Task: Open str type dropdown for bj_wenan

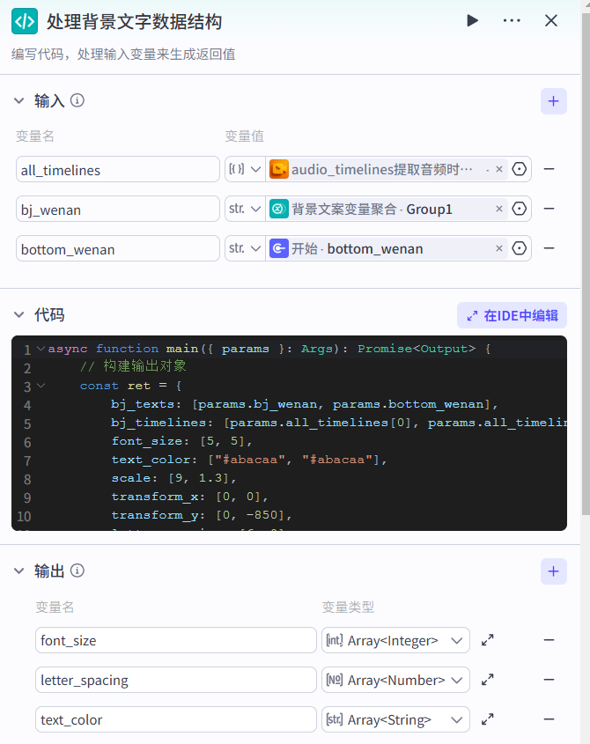Action: [245, 209]
